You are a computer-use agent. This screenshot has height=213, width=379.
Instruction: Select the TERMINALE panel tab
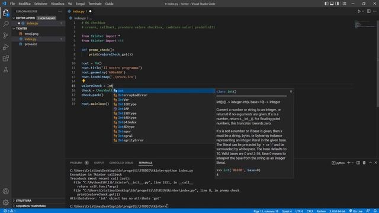(146, 163)
